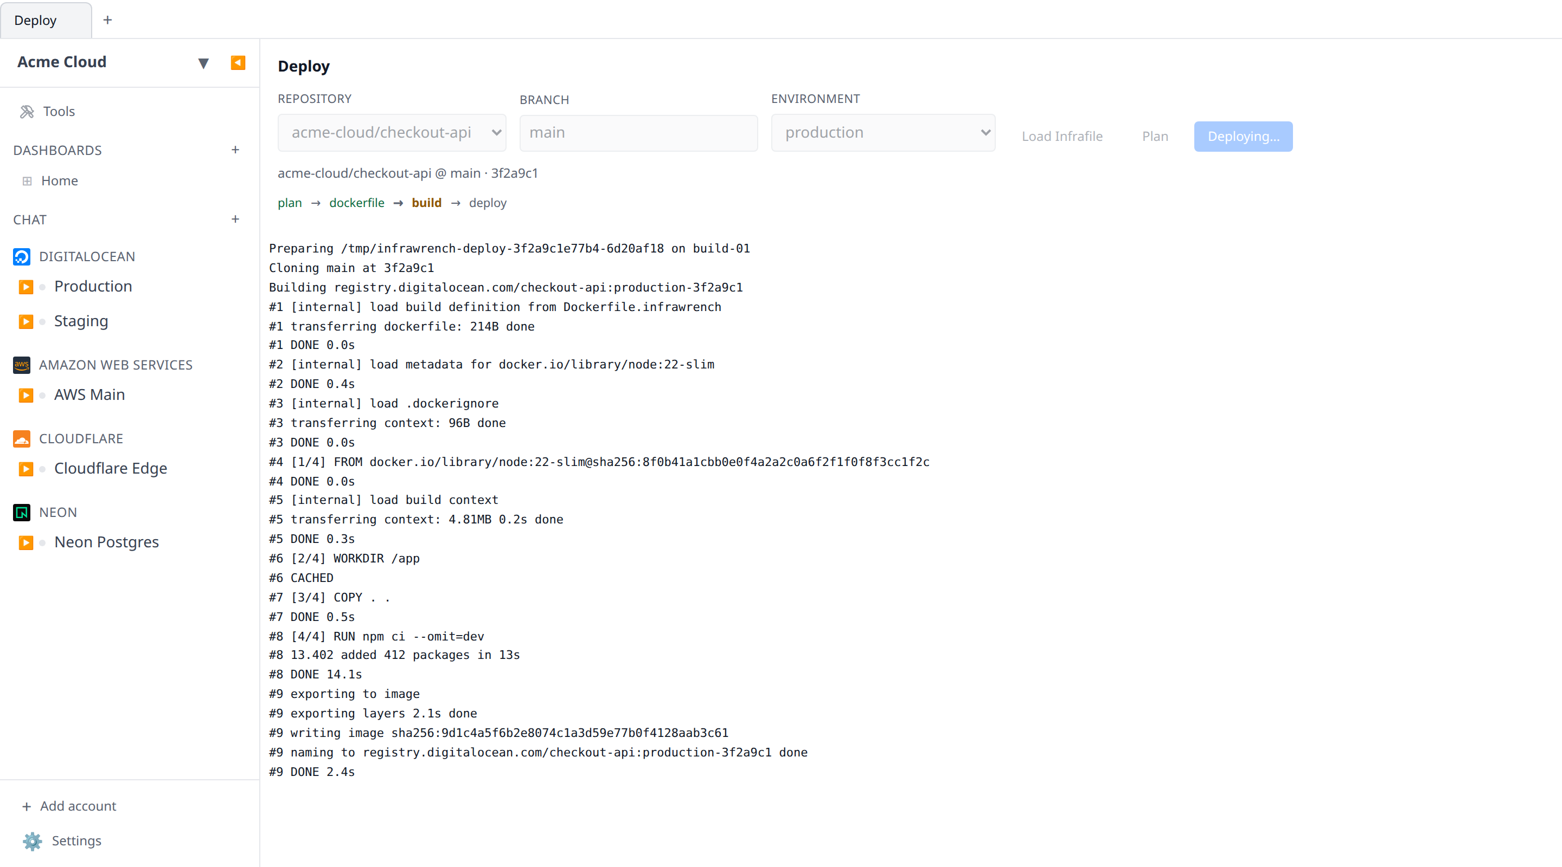
Task: Click the Plan button
Action: click(1155, 137)
